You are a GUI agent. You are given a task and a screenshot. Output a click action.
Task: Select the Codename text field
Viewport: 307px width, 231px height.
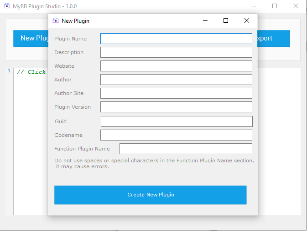pos(176,135)
